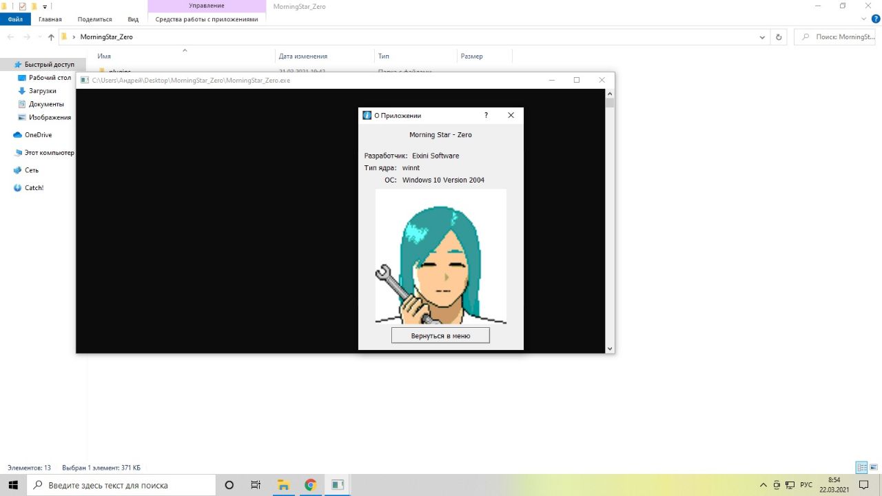Click the Properties quick access toolbar icon
The width and height of the screenshot is (882, 496).
(x=22, y=6)
